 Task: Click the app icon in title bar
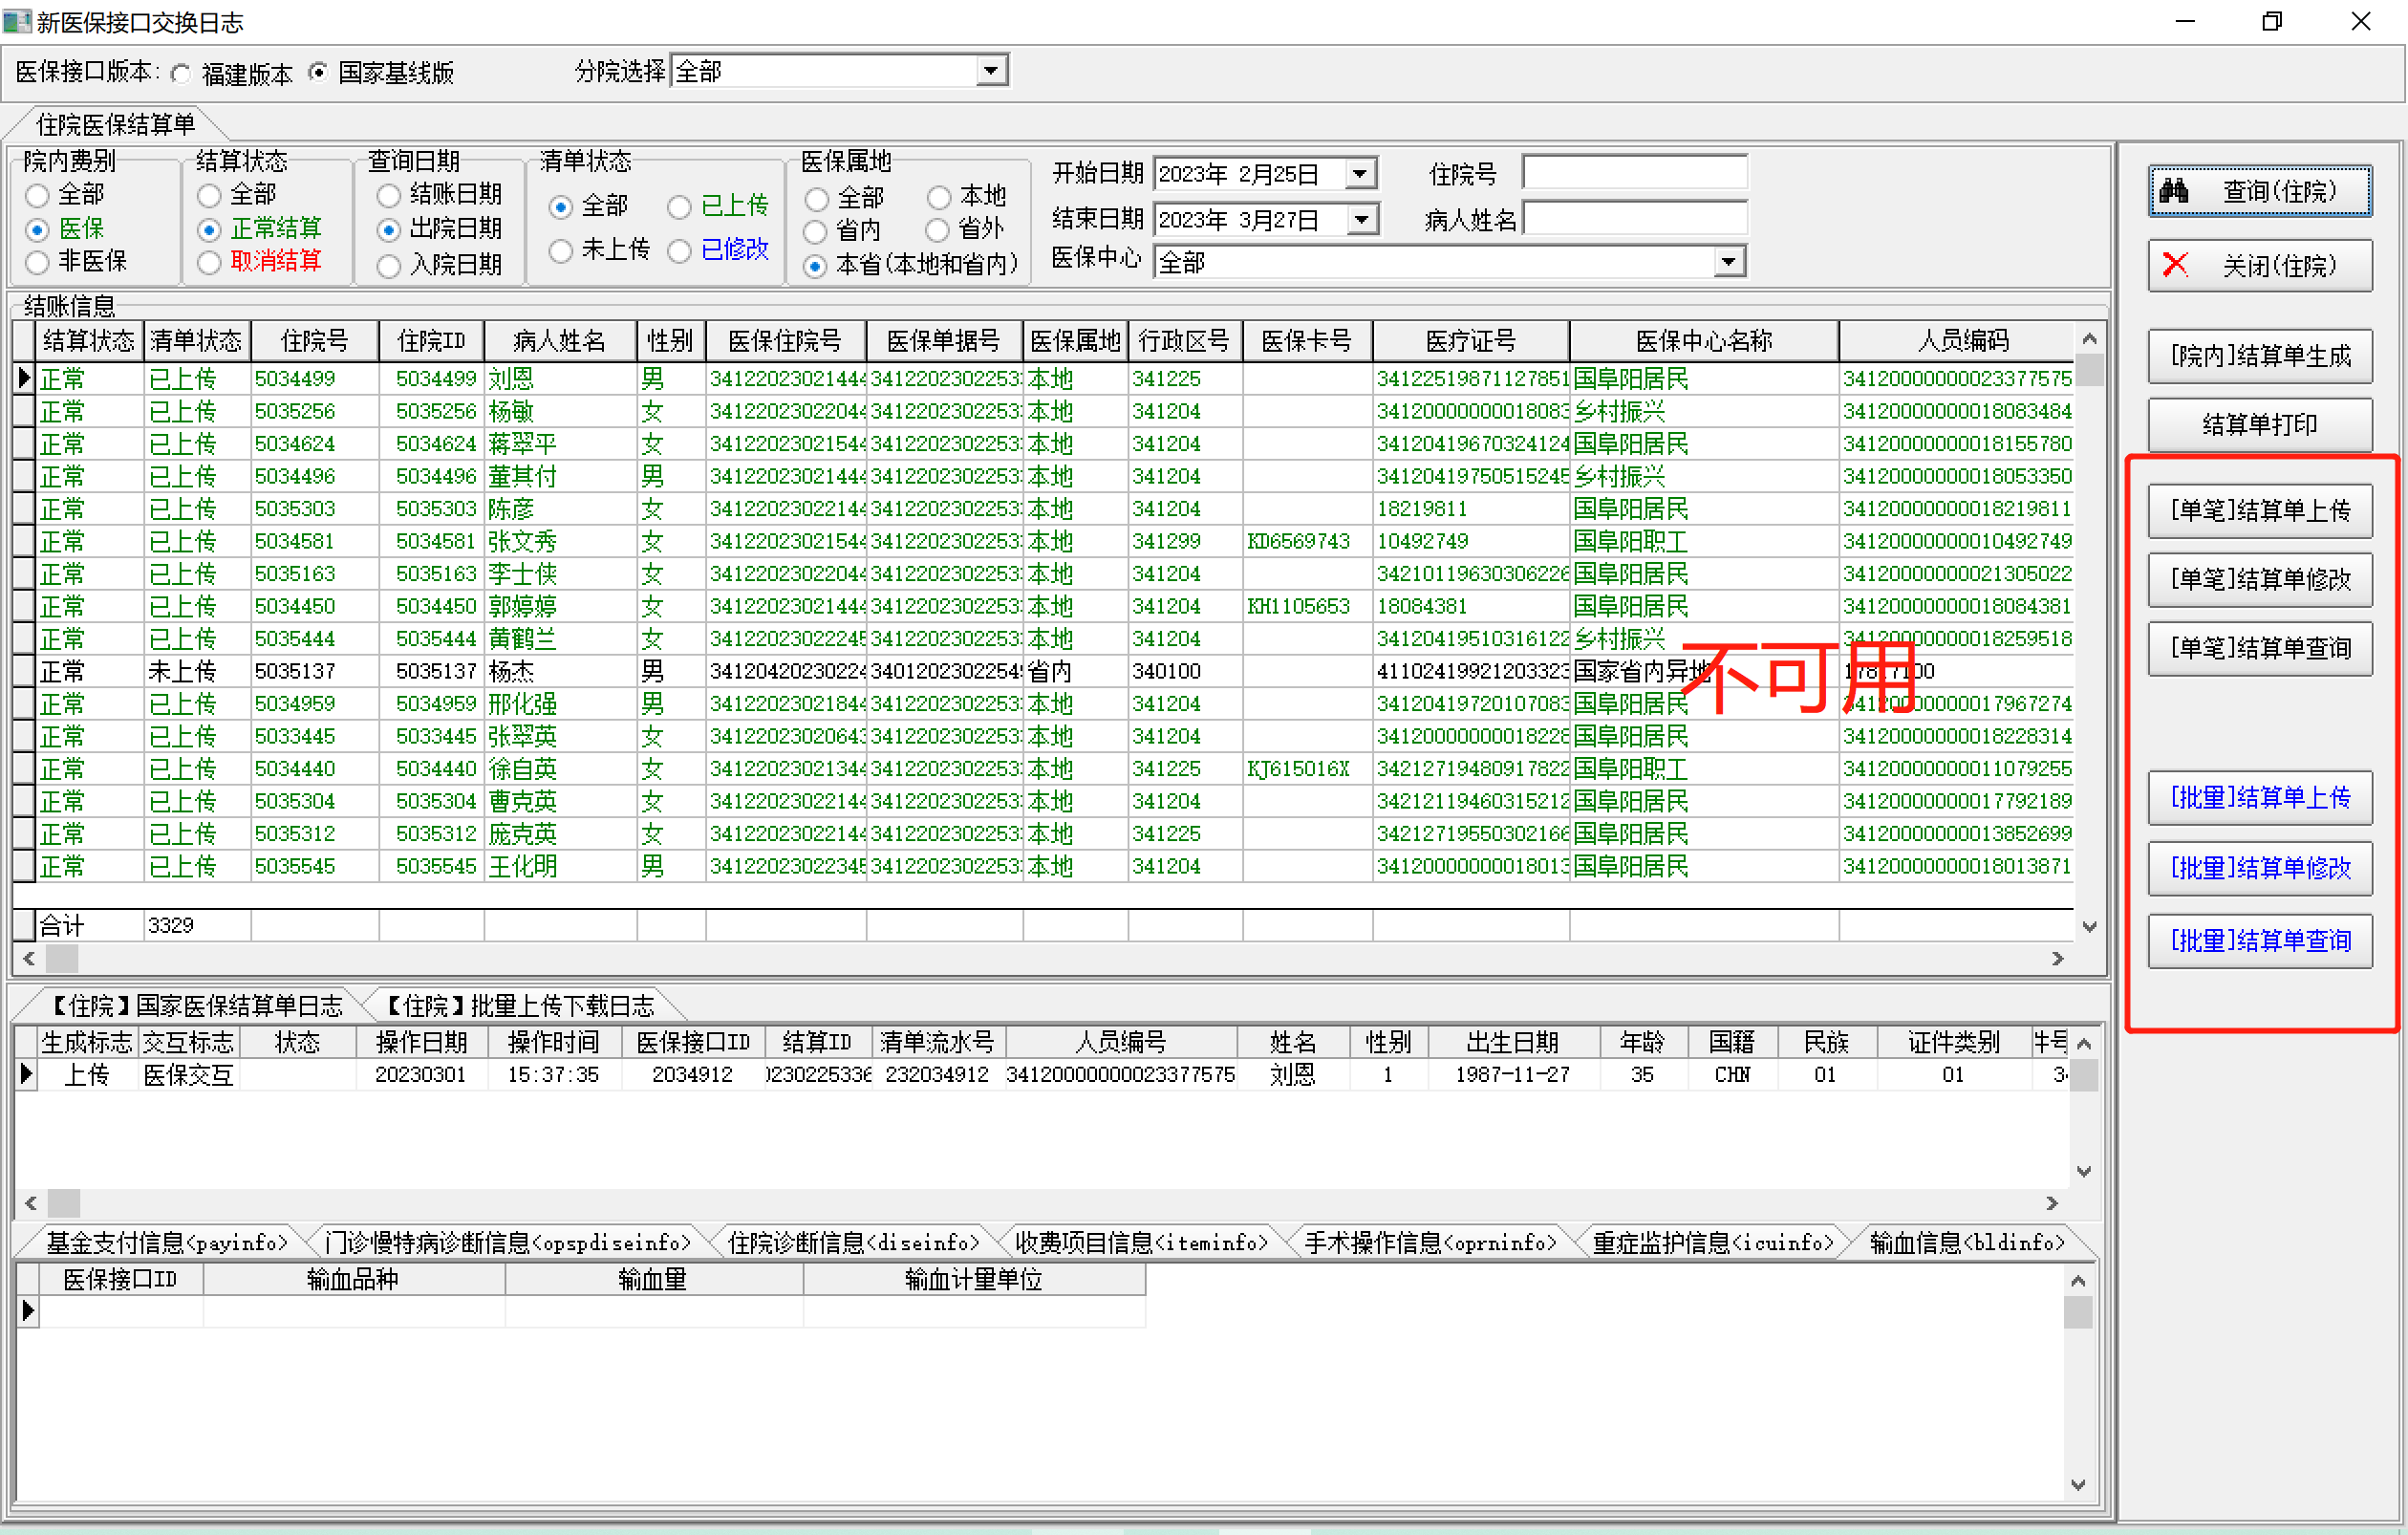click(16, 20)
